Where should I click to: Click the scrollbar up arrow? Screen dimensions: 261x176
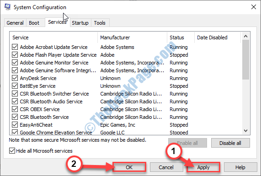coord(245,36)
